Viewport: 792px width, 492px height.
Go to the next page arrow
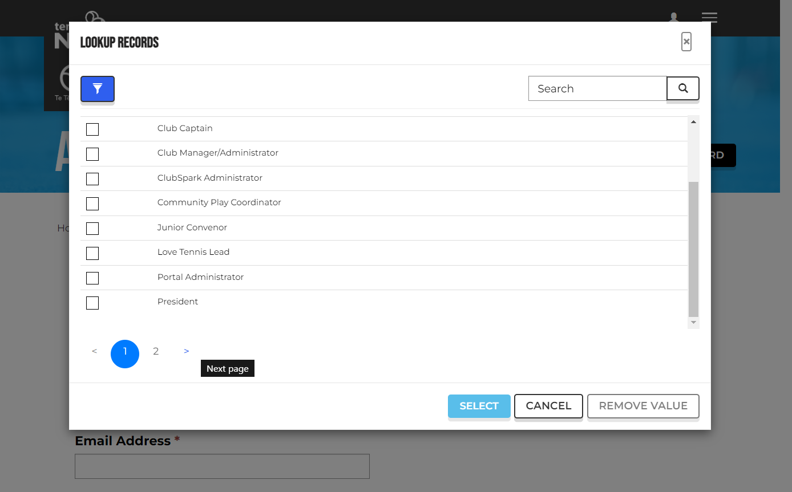(x=187, y=351)
